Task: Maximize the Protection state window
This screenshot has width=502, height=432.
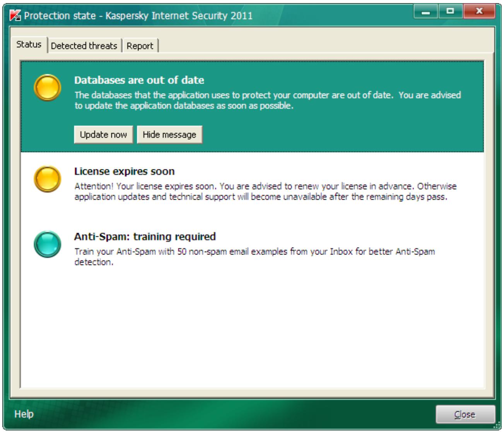Action: pyautogui.click(x=450, y=12)
